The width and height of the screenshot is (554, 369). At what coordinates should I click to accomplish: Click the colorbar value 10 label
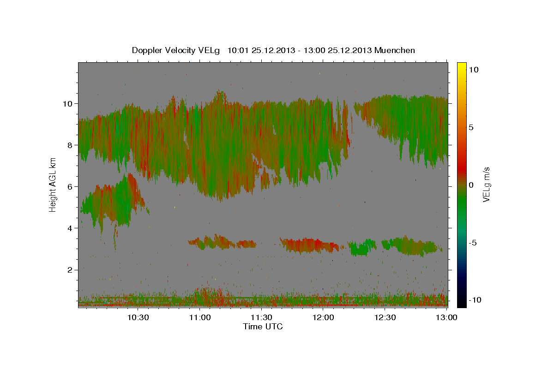point(473,70)
